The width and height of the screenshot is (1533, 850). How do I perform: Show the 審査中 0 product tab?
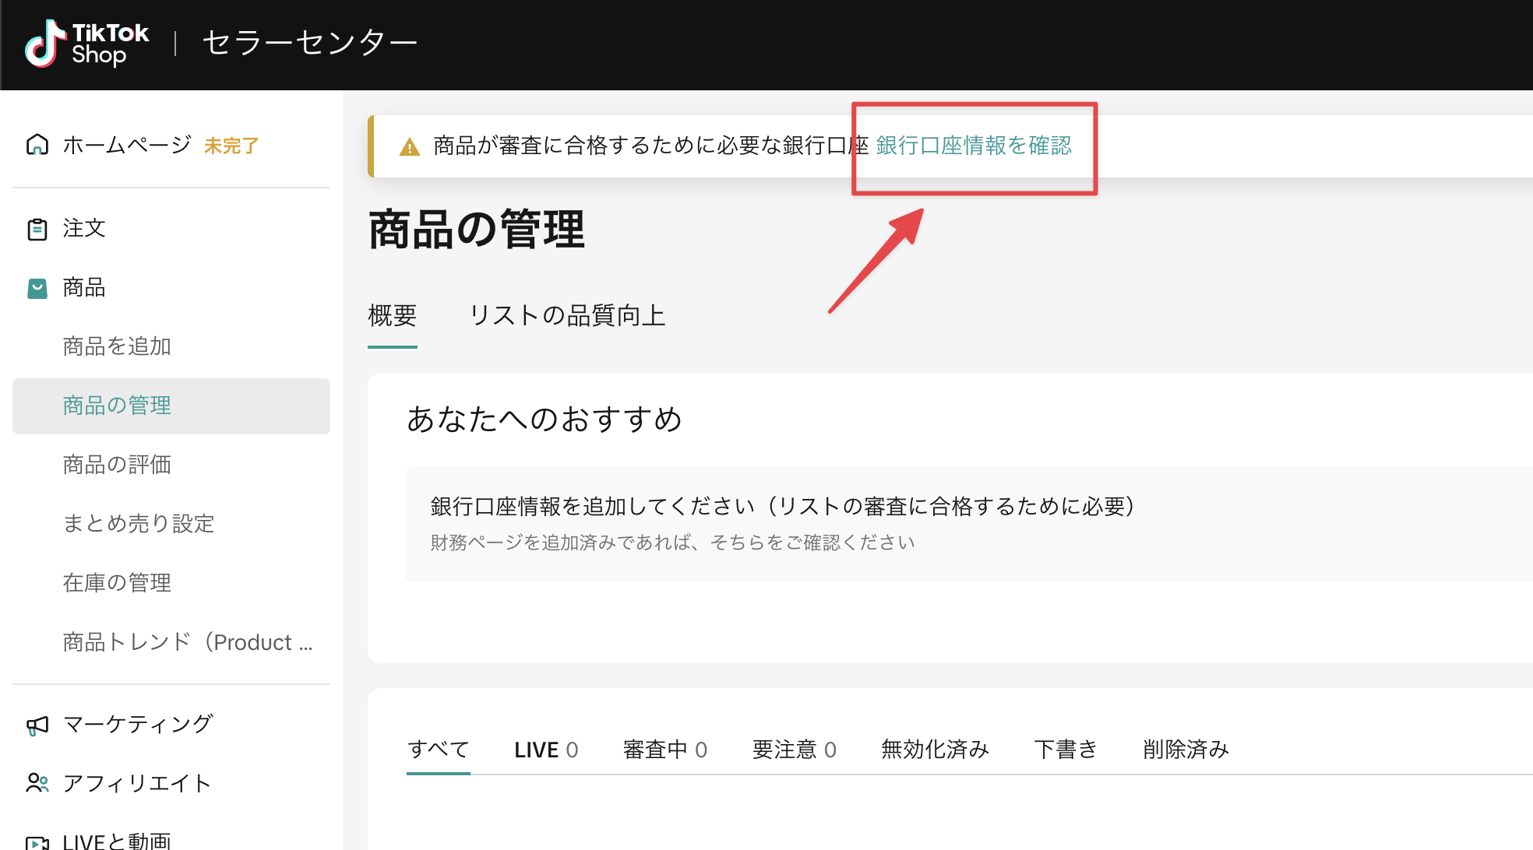click(x=664, y=750)
